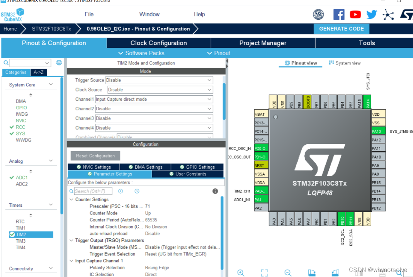Viewport: 413px width, 277px height.
Task: Open the Channel1 mode dropdown
Action: [x=154, y=99]
